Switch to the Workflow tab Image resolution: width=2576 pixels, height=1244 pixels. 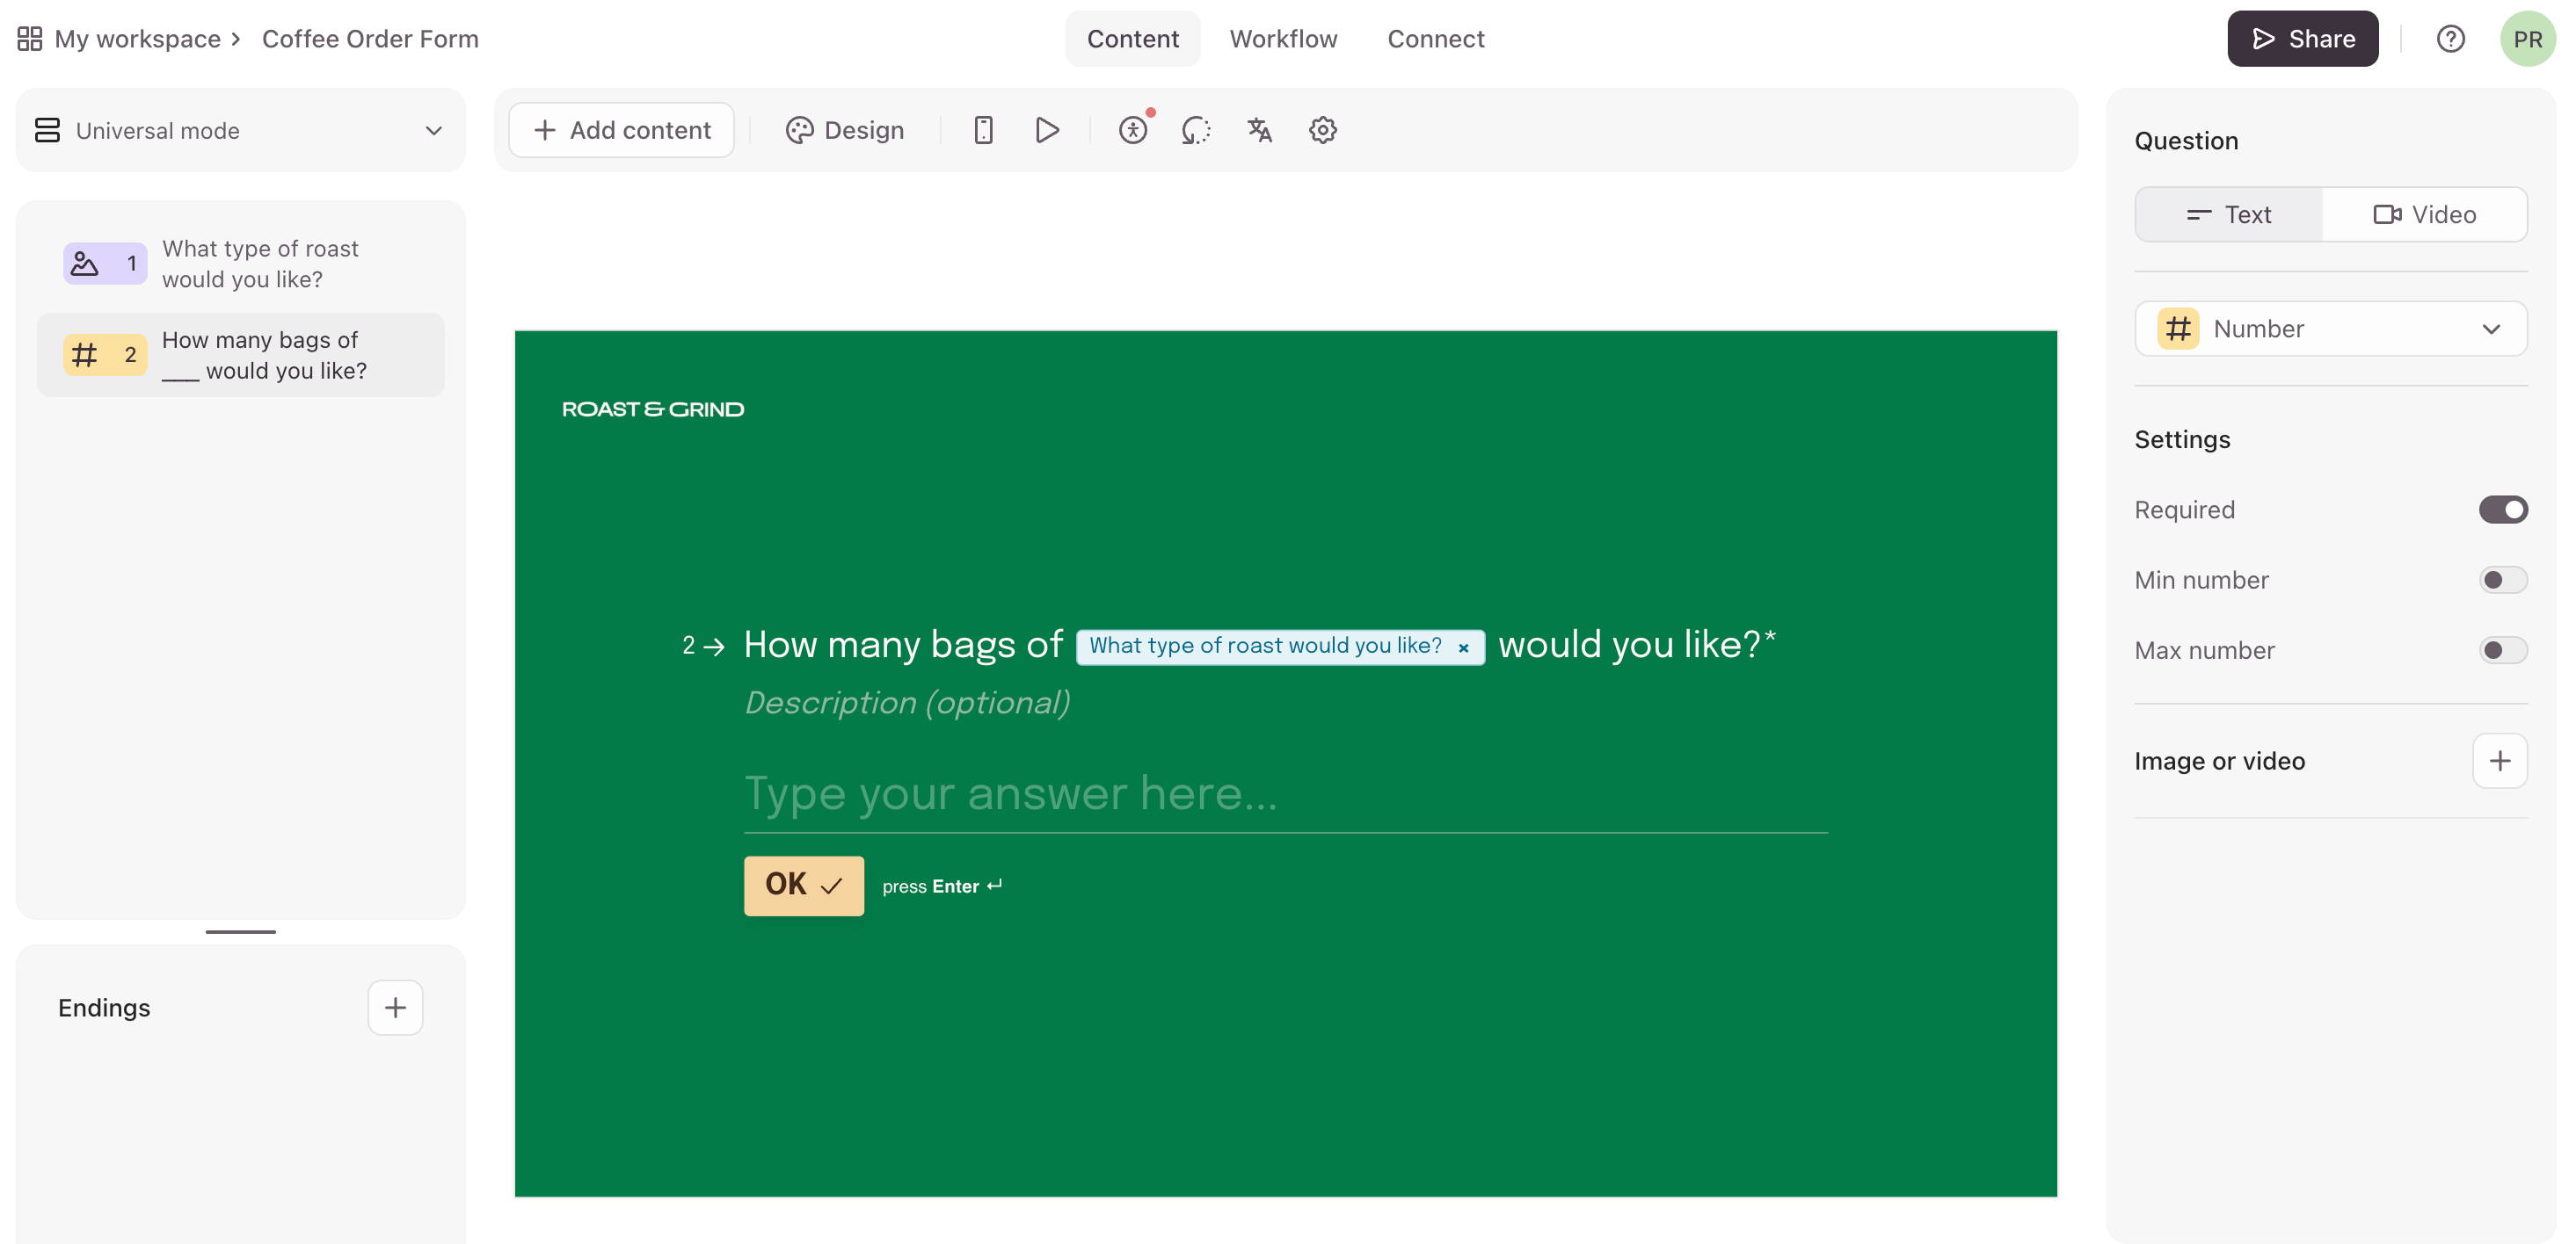click(x=1283, y=39)
